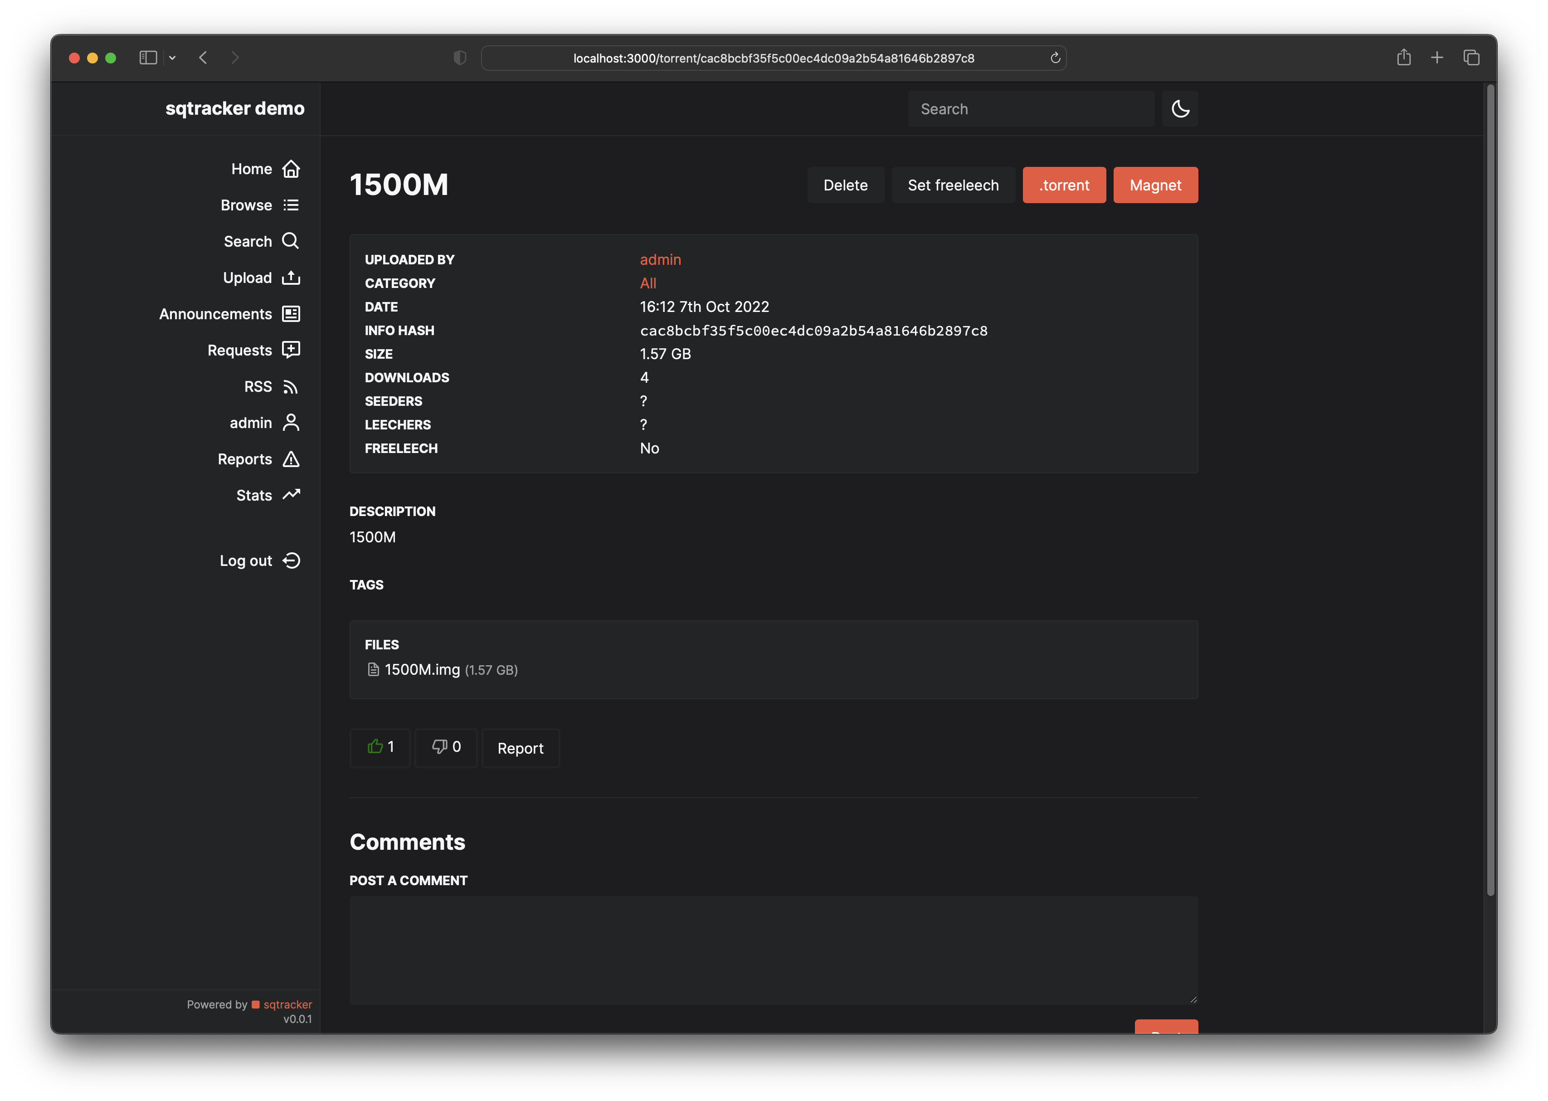Click the Upload tray icon
The width and height of the screenshot is (1548, 1101).
click(291, 278)
